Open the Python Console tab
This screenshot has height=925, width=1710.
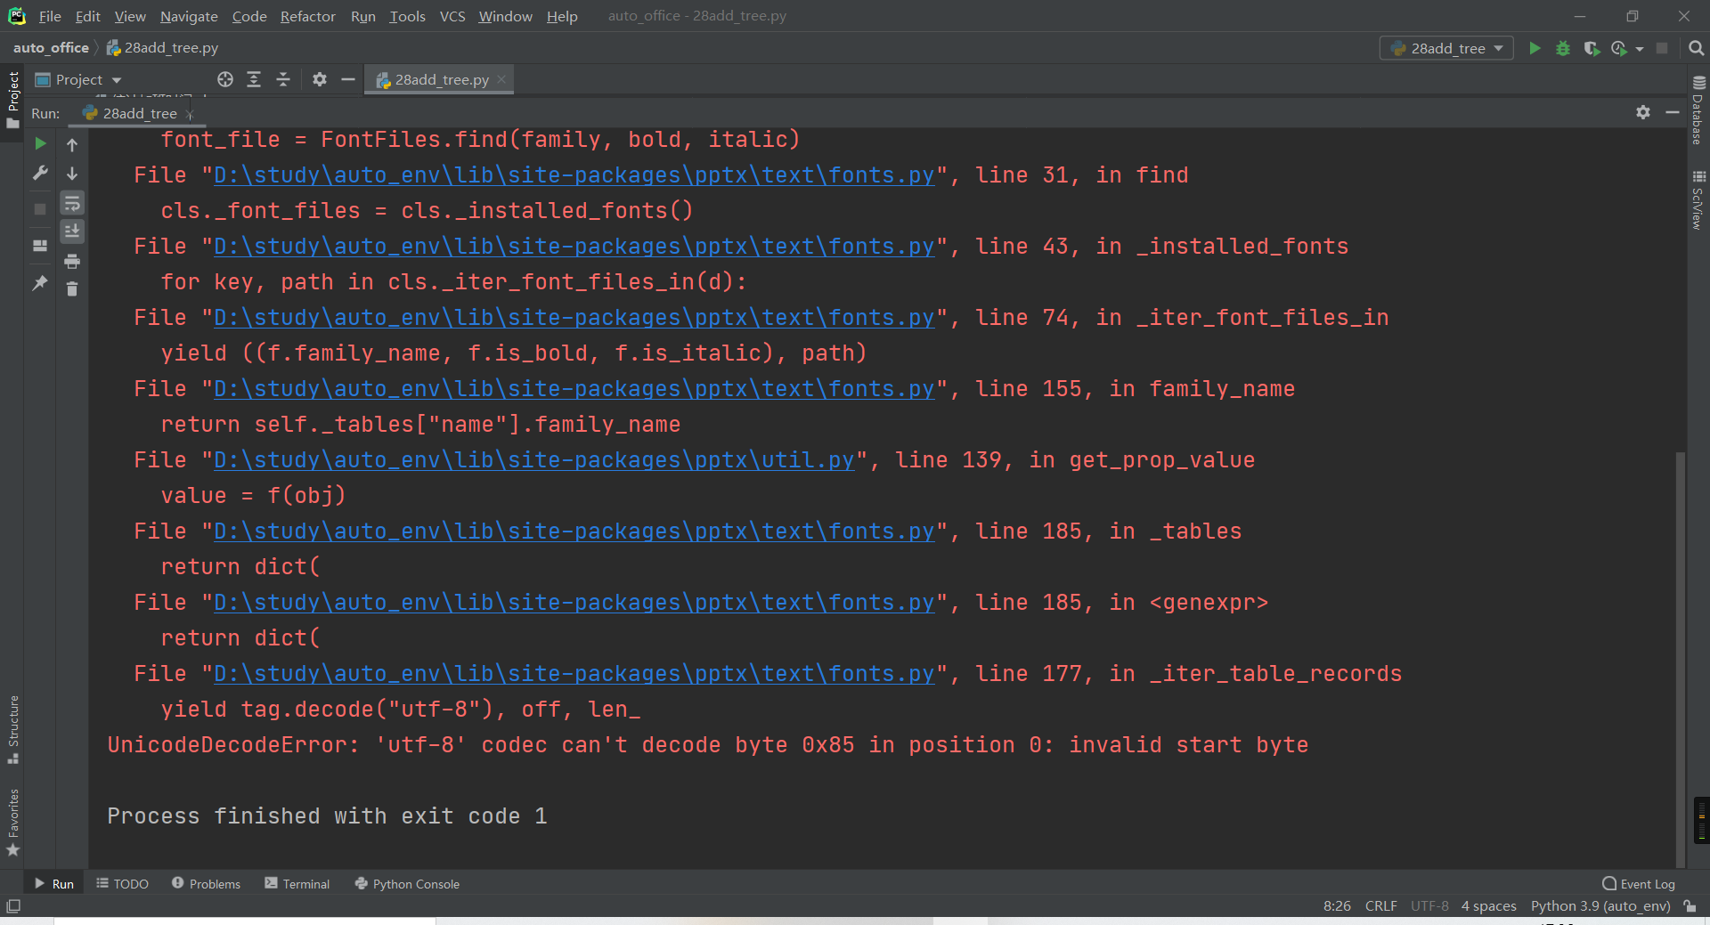pyautogui.click(x=407, y=883)
